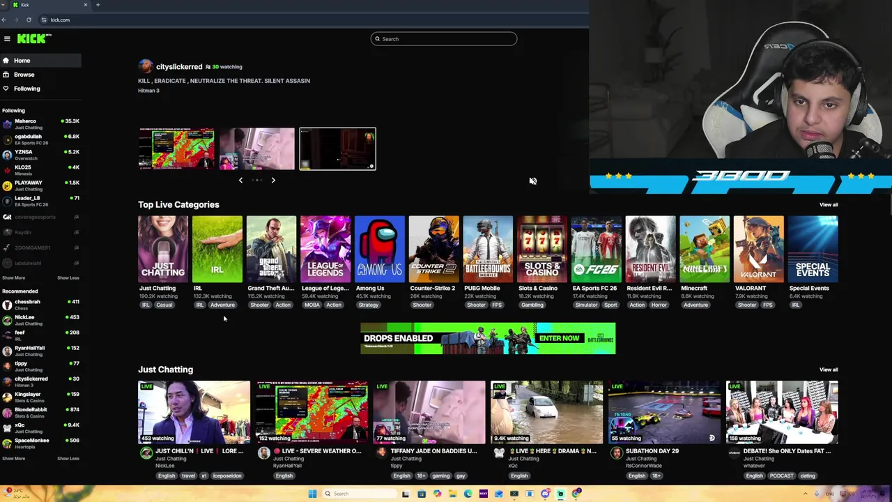Open SUBATHON DAY 29 stream title
The image size is (892, 502).
click(652, 451)
